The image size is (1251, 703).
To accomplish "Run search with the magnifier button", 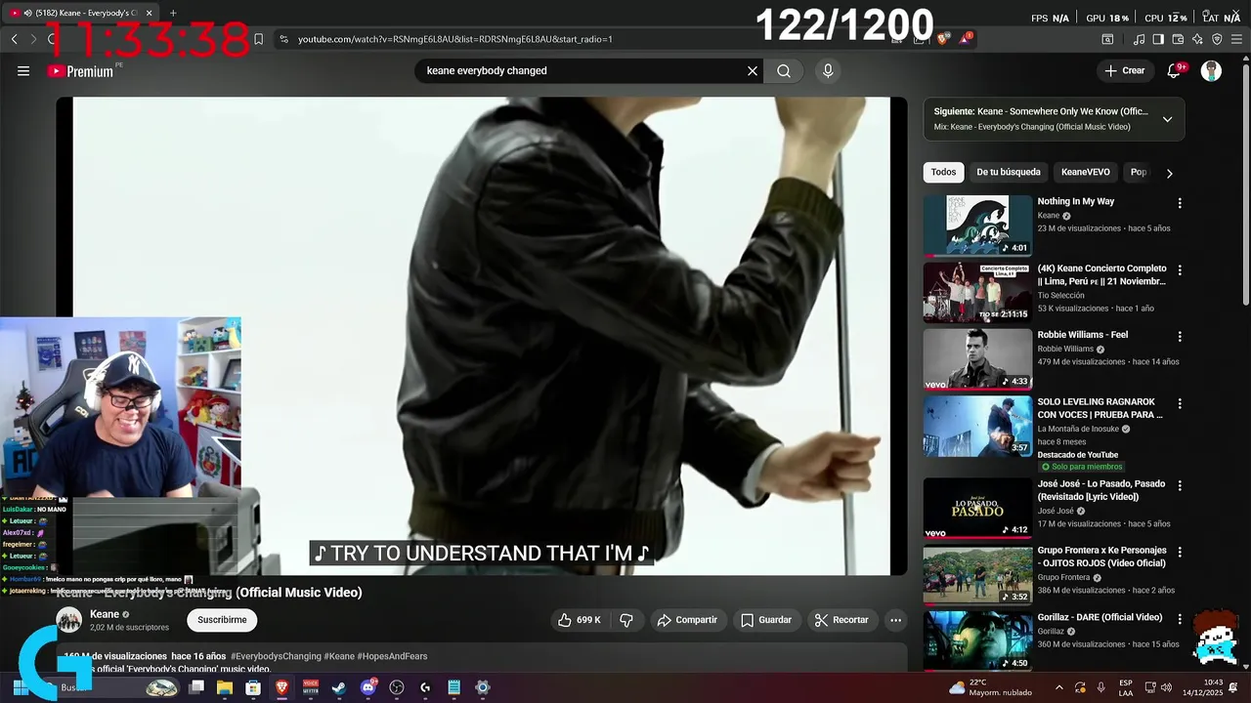I will coord(784,70).
